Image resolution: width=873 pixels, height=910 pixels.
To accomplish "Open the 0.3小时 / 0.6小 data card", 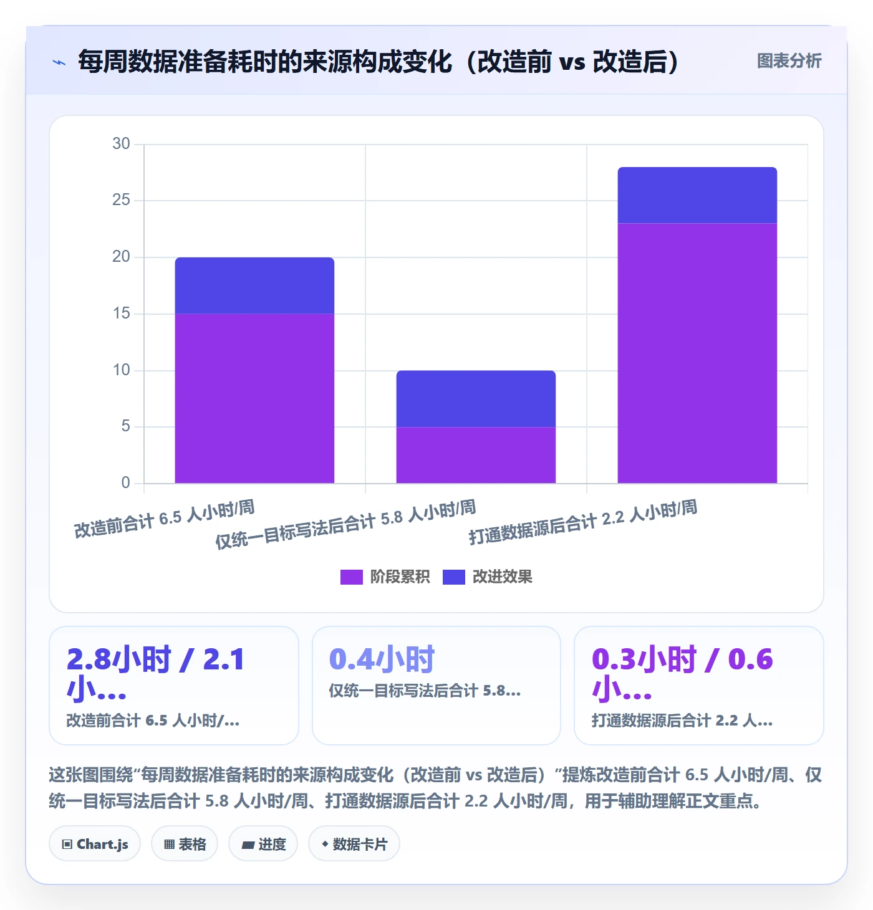I will pyautogui.click(x=699, y=686).
